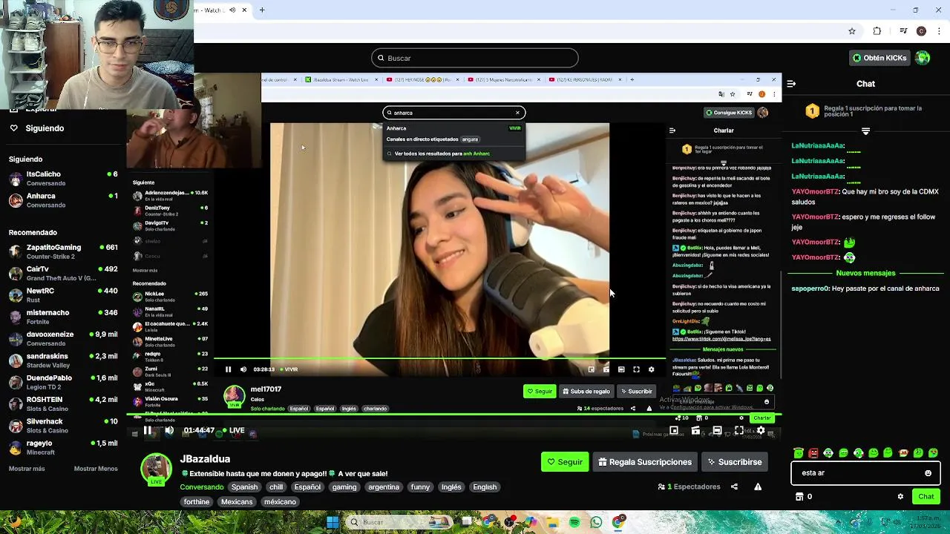
Task: Pause the JBazaldua stream player
Action: (148, 430)
